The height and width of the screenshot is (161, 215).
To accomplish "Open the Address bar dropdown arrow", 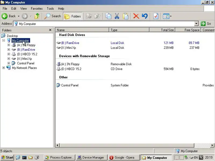I will pyautogui.click(x=196, y=24).
